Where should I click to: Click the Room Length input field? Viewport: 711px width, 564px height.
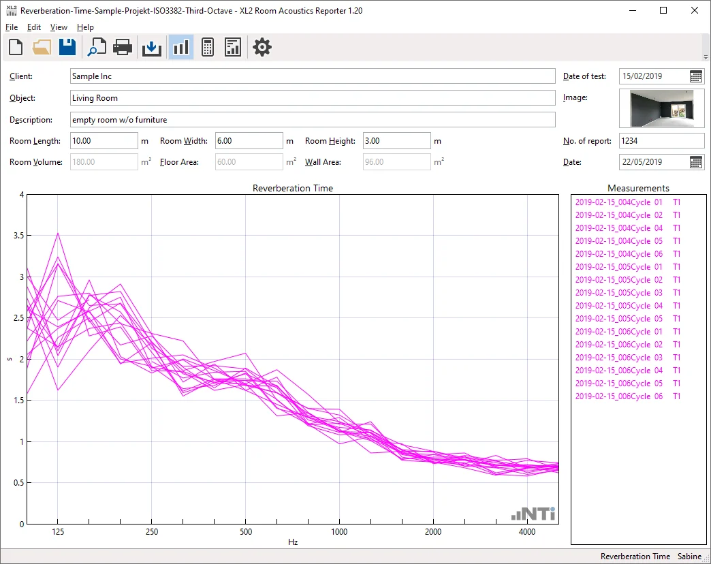pyautogui.click(x=104, y=141)
